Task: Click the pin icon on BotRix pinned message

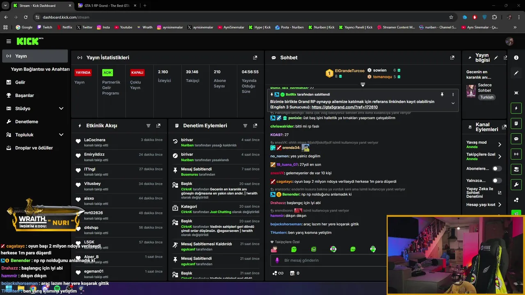Action: click(442, 95)
